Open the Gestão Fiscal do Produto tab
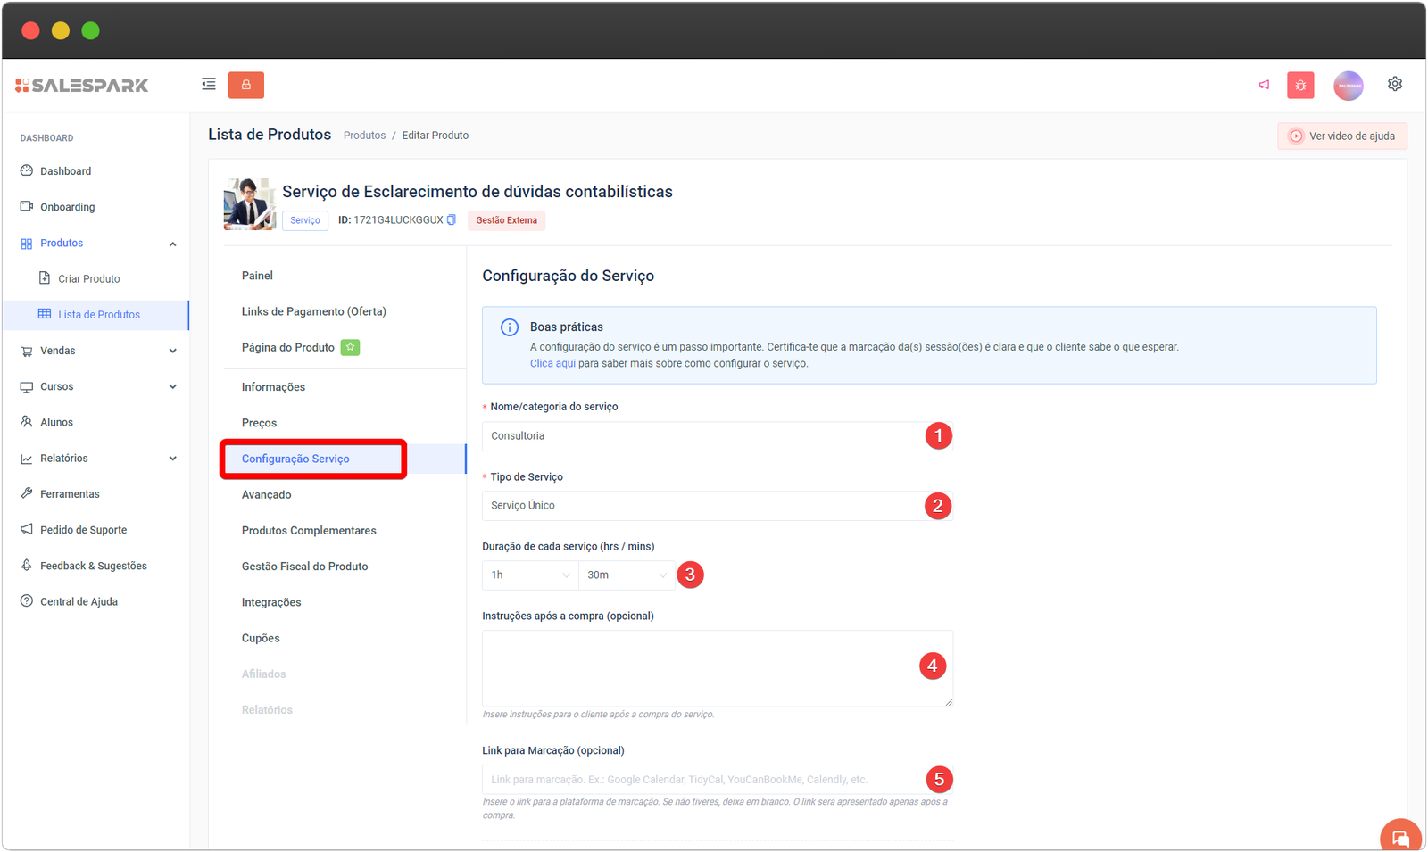 point(304,567)
